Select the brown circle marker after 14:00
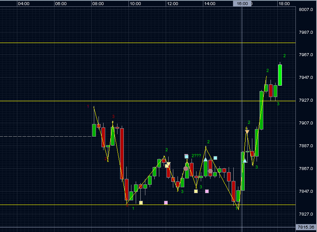 (210, 171)
